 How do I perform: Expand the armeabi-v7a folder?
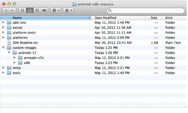15,58
